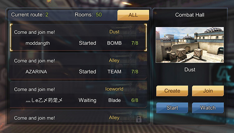
Task: Click the Current route number 2
Action: click(47, 15)
